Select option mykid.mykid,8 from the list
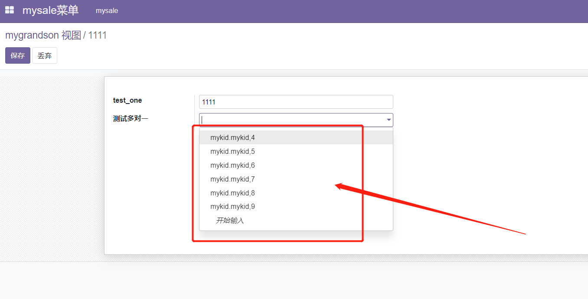This screenshot has height=299, width=588. pos(232,193)
